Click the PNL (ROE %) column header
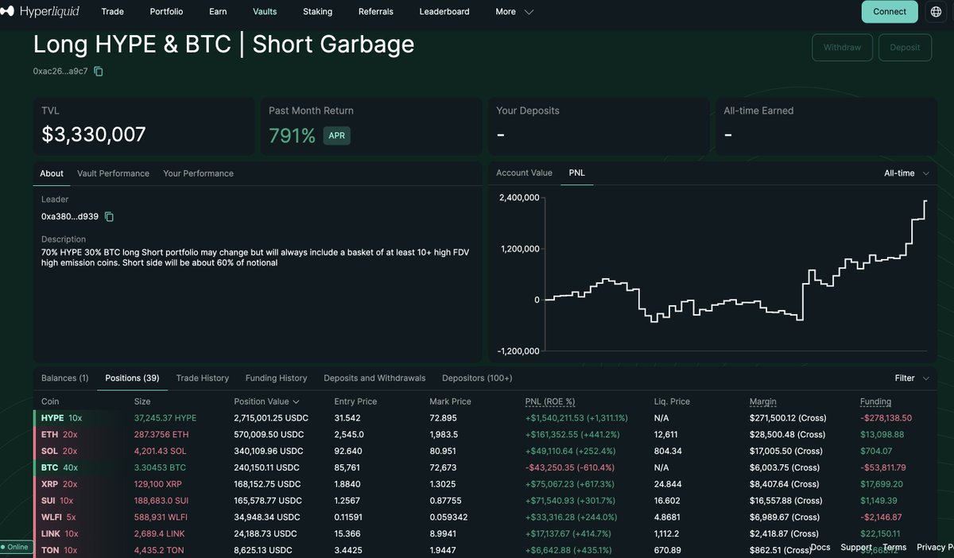Image resolution: width=954 pixels, height=558 pixels. pos(550,401)
